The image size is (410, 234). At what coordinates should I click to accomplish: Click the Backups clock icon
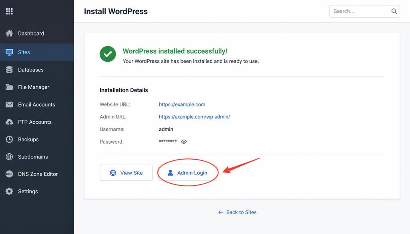[9, 139]
